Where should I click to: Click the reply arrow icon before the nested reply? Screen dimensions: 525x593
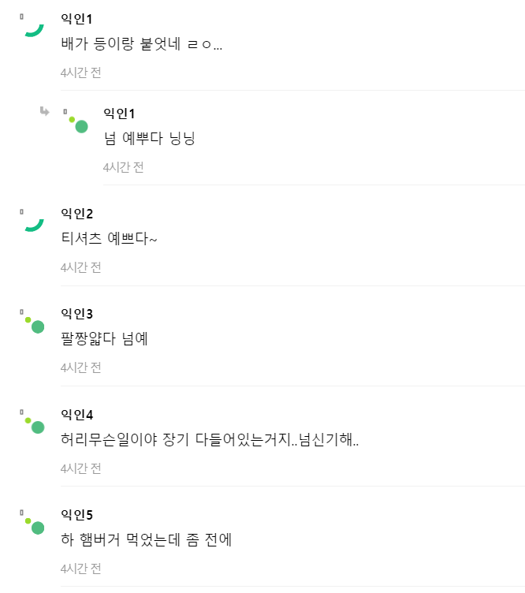click(x=45, y=111)
